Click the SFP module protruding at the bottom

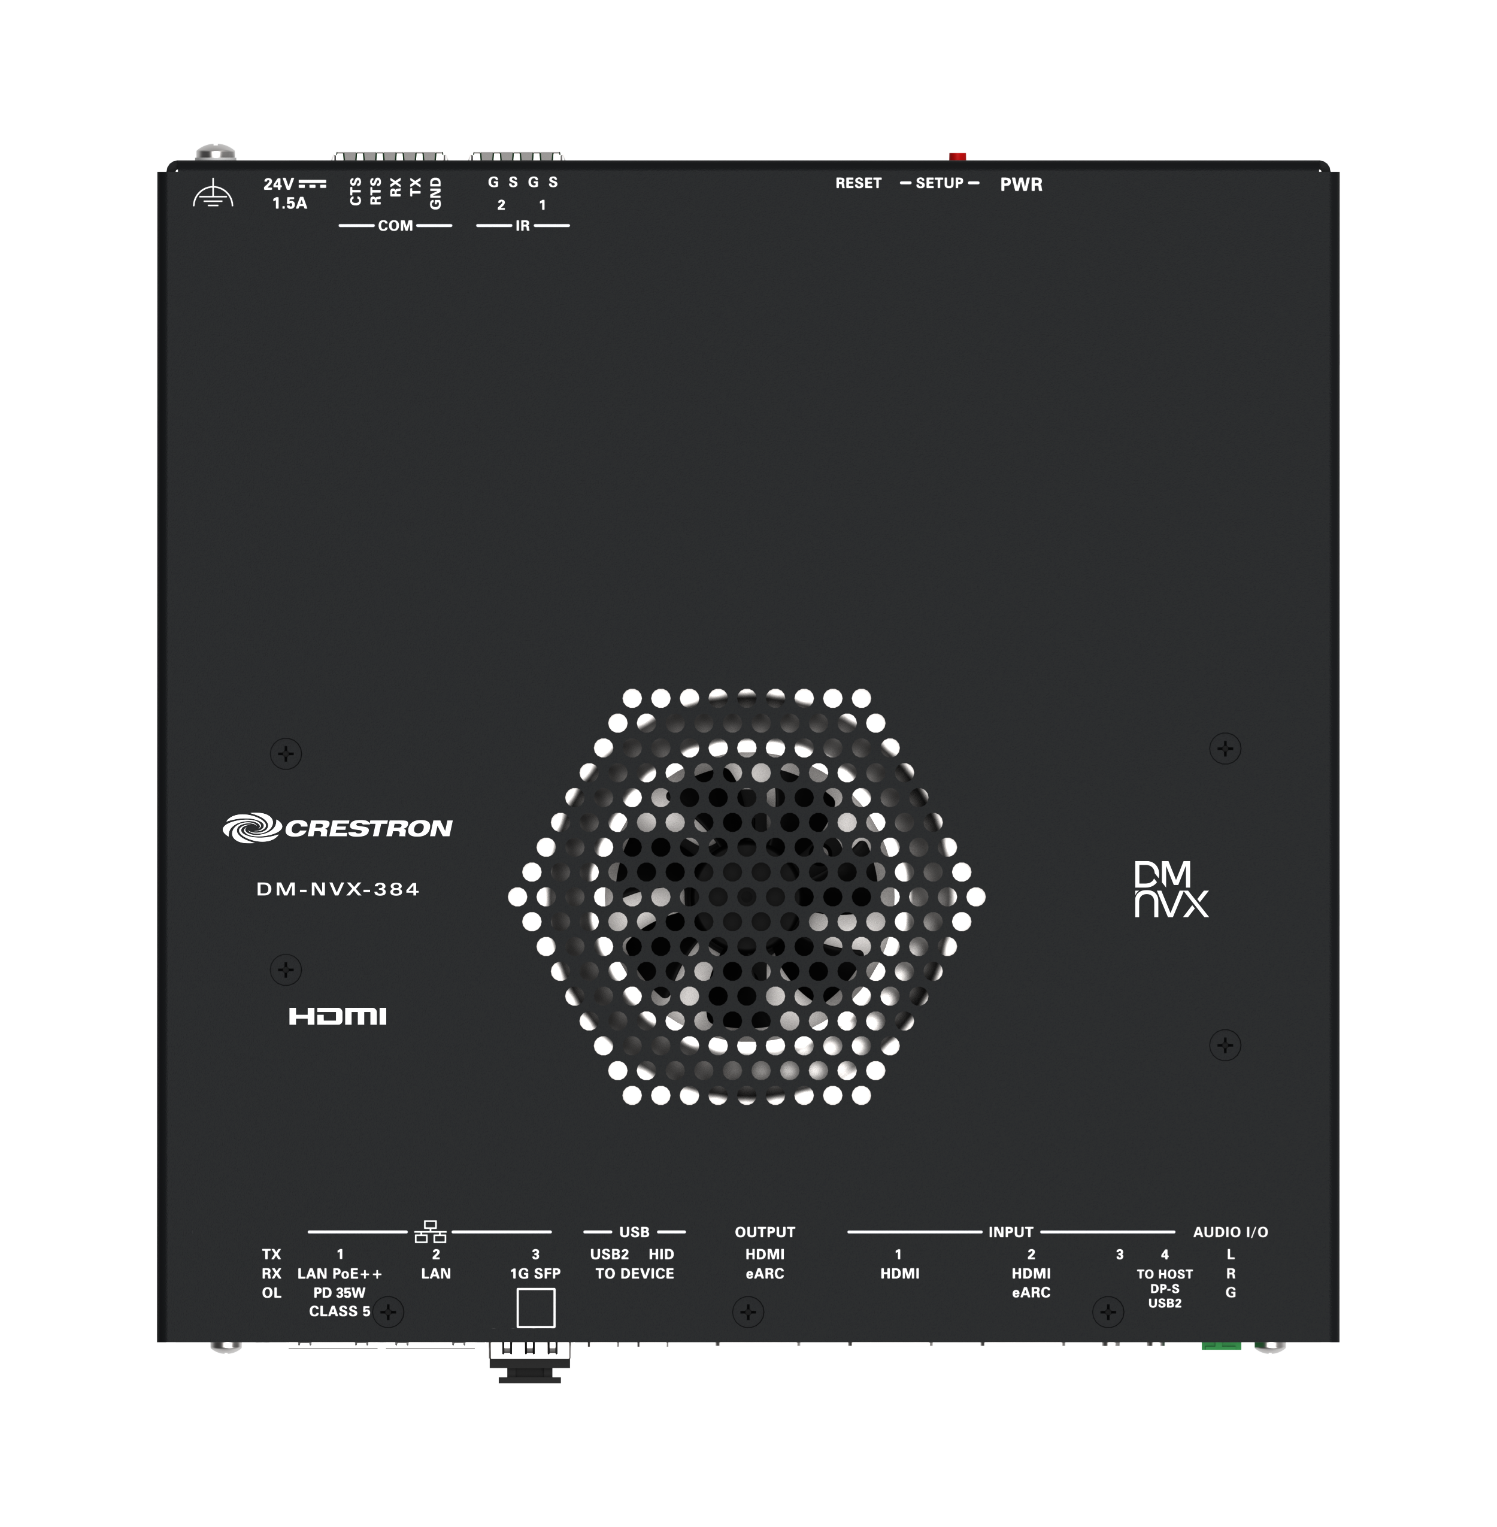click(529, 1362)
